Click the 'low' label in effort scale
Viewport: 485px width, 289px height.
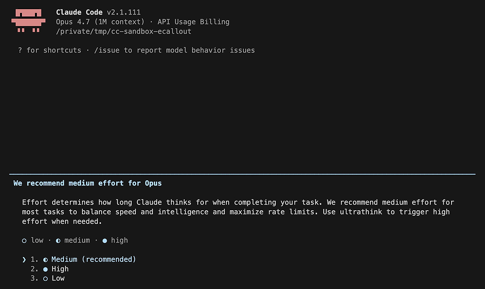pyautogui.click(x=37, y=240)
